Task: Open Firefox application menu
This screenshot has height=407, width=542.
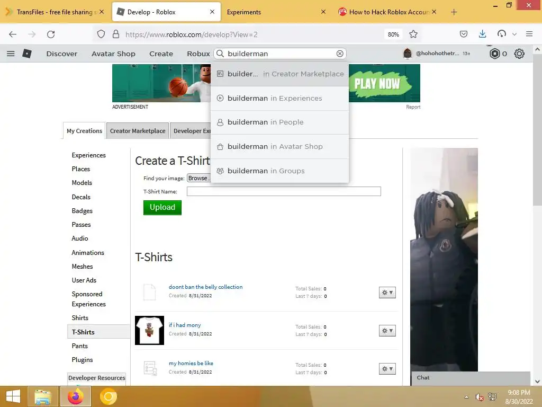Action: click(529, 34)
